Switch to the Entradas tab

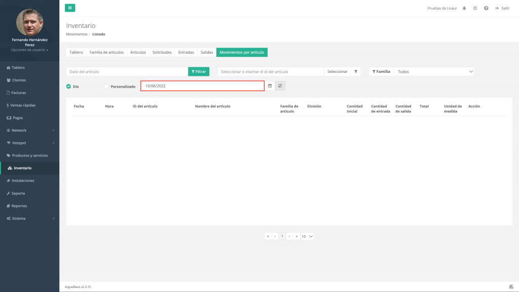point(186,52)
